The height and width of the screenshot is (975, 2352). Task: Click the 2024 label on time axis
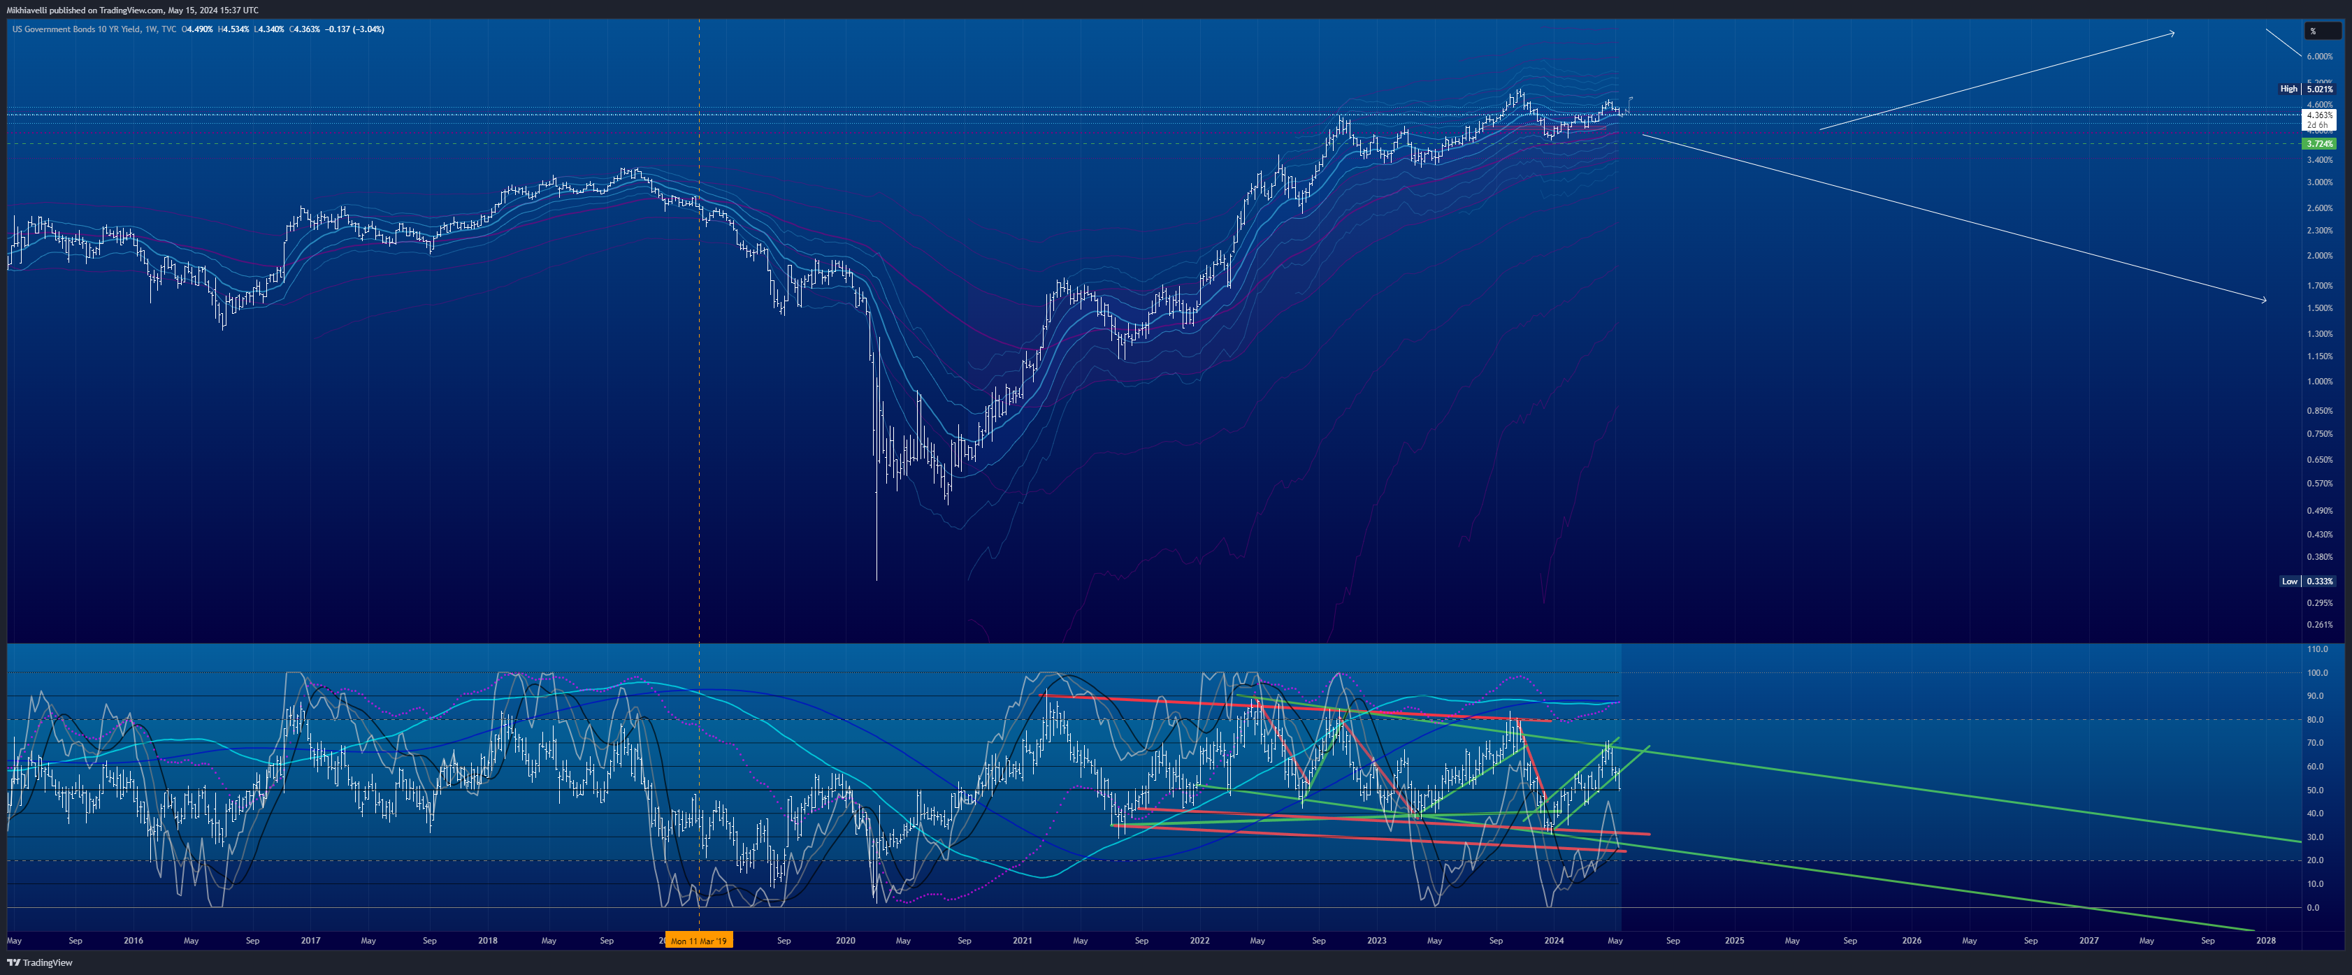(1554, 940)
